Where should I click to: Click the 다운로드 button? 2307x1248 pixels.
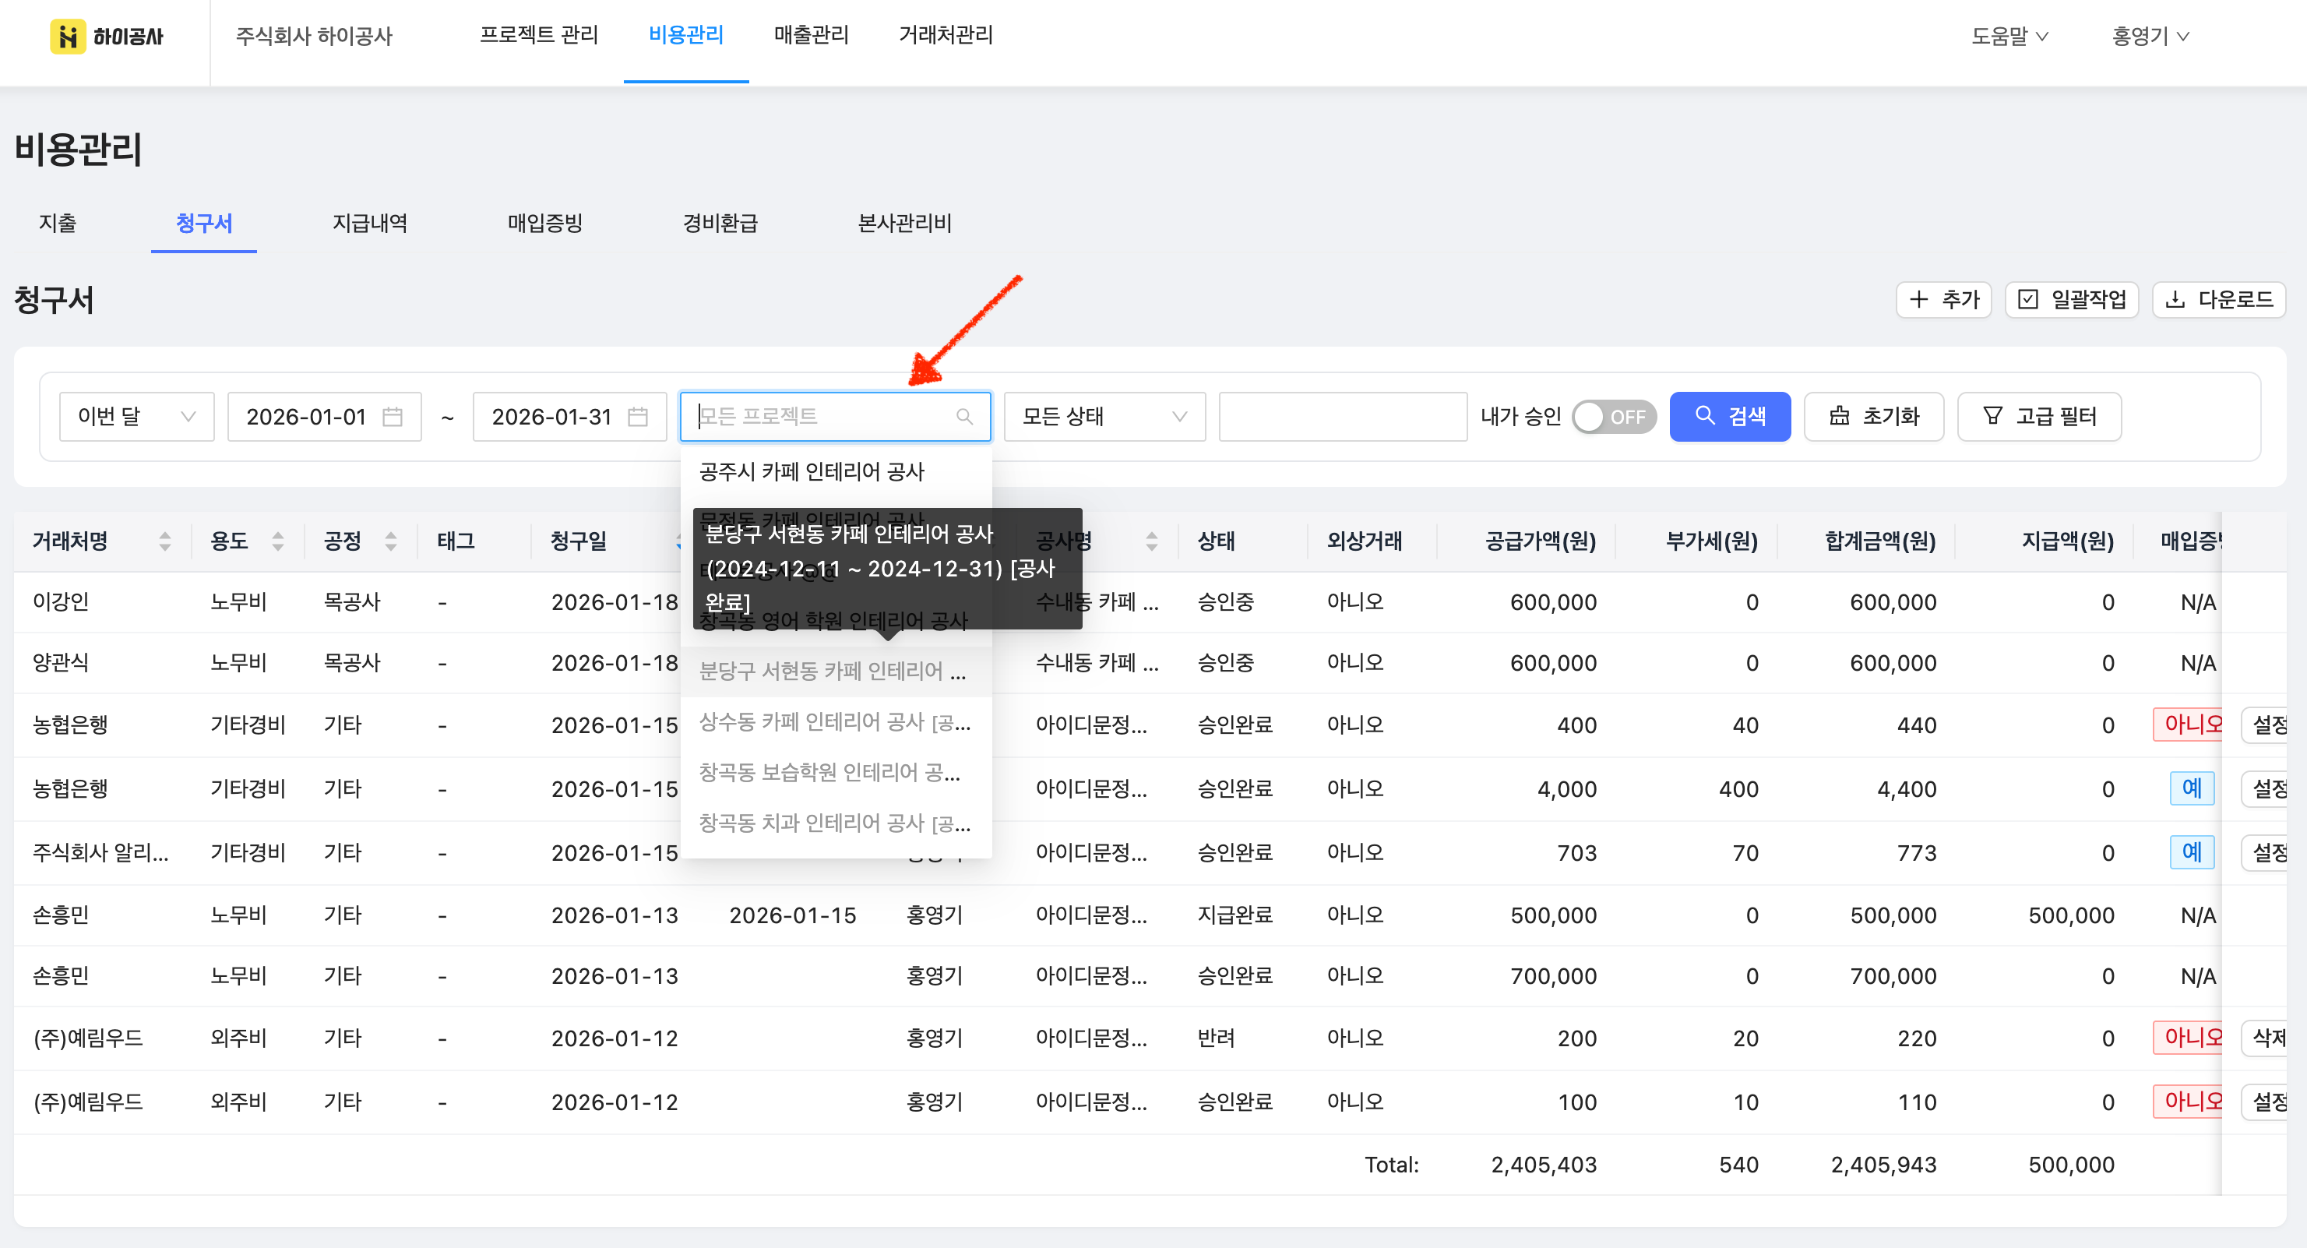(x=2218, y=299)
